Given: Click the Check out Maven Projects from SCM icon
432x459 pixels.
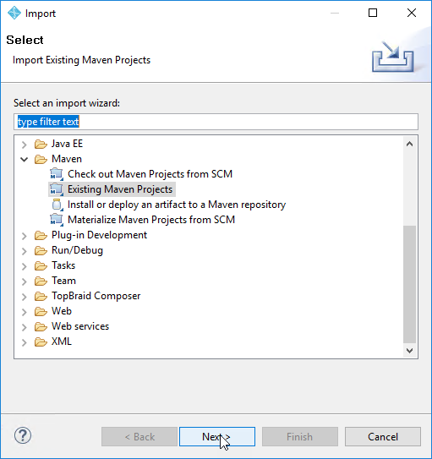Looking at the screenshot, I should [x=57, y=174].
